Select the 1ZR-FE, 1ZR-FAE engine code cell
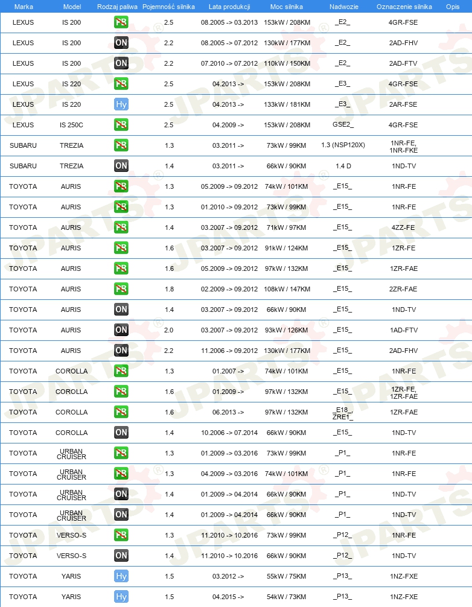Image resolution: width=472 pixels, height=607 pixels. tap(404, 393)
